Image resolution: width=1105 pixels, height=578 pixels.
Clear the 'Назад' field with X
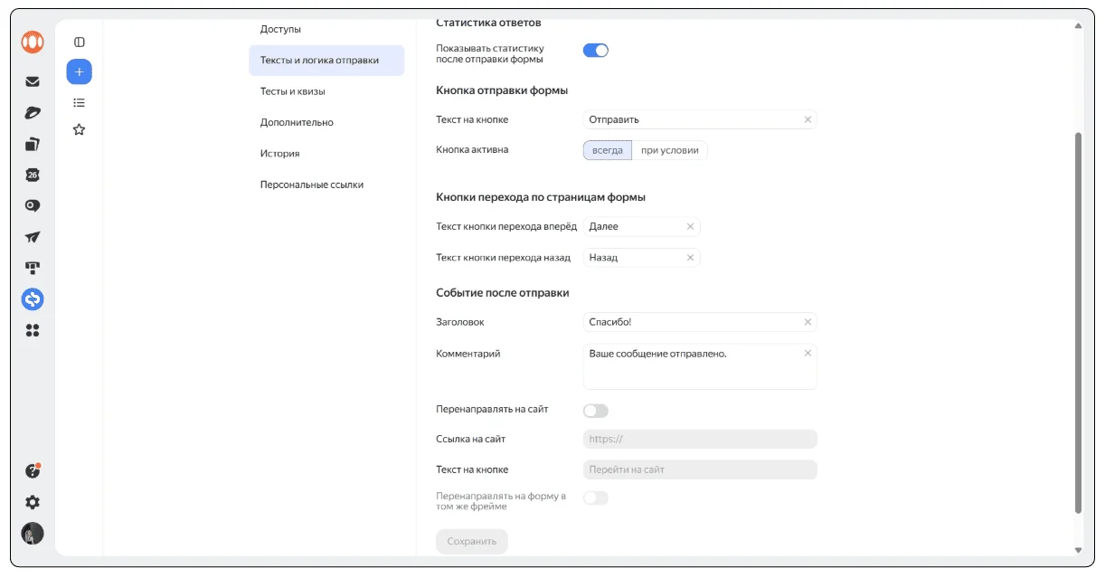coord(691,258)
